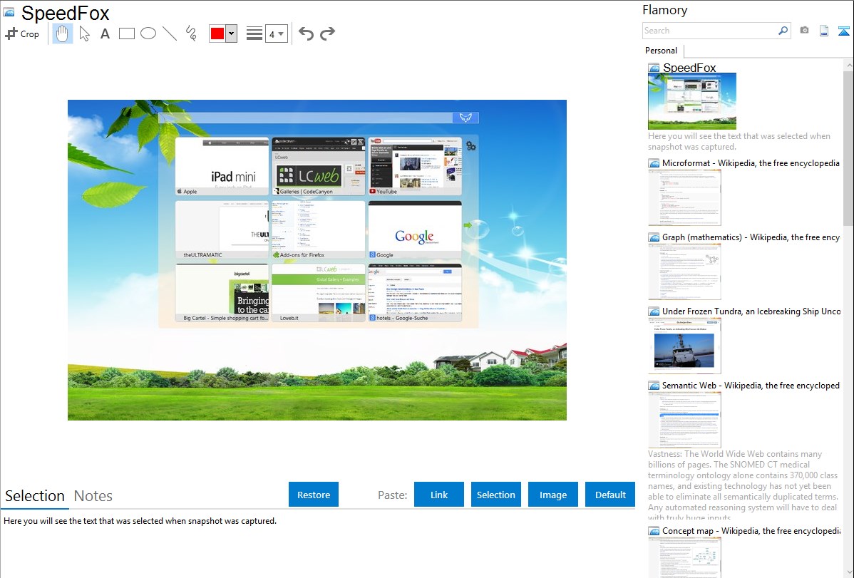Image resolution: width=854 pixels, height=578 pixels.
Task: Click the icon beside Concept map title
Action: click(654, 531)
